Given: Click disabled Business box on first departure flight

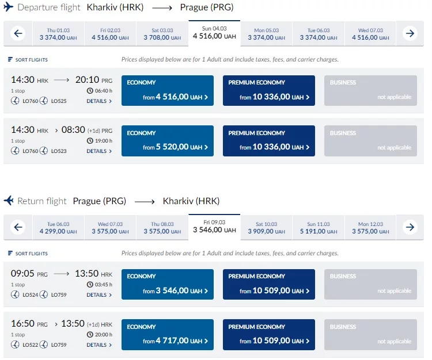Looking at the screenshot, I should point(370,91).
